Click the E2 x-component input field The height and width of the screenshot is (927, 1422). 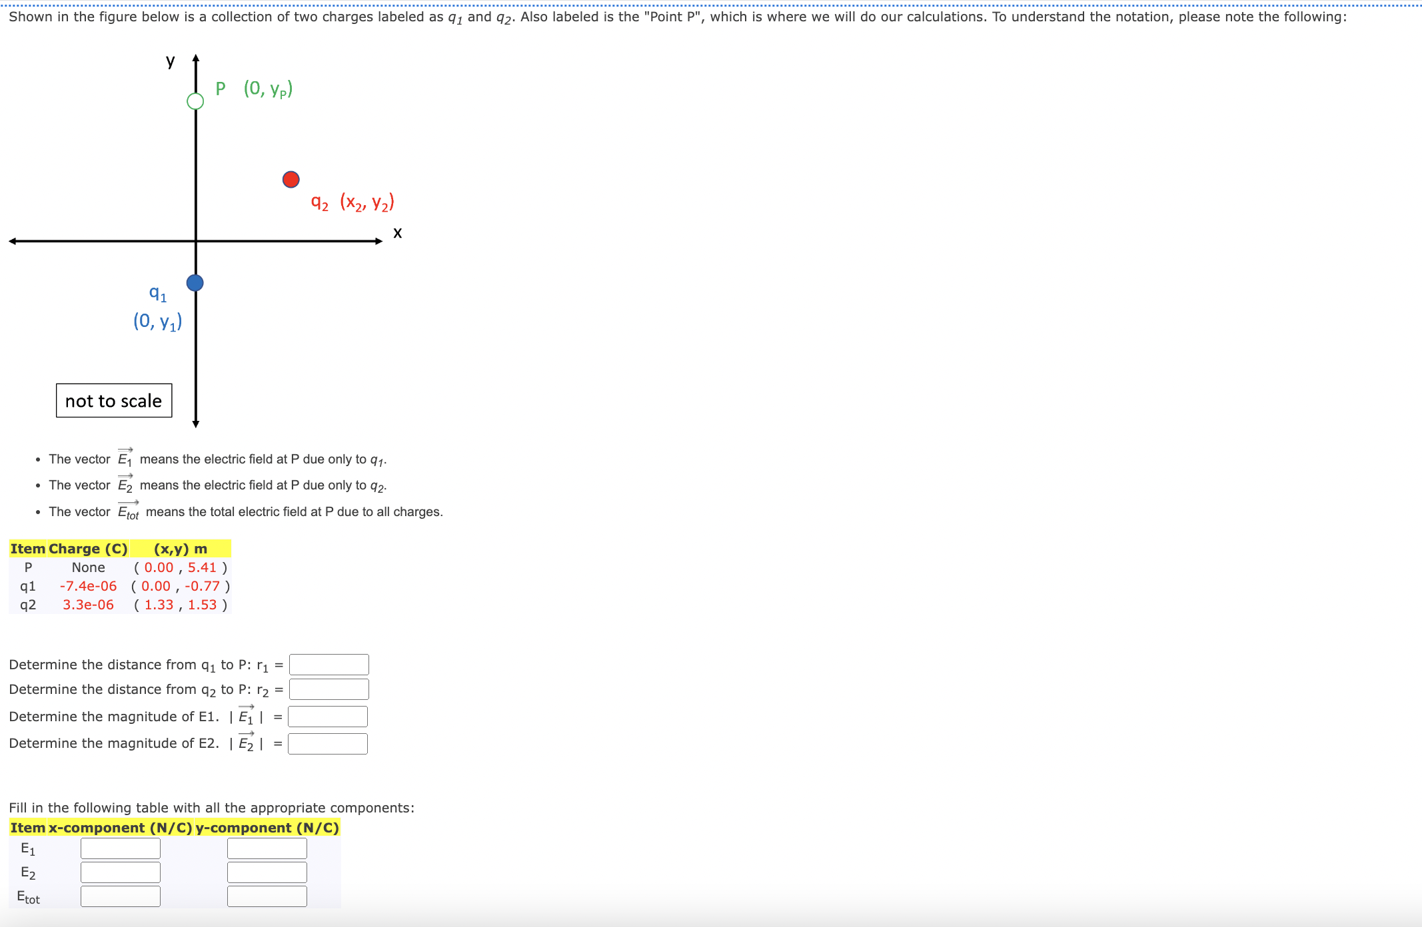(x=120, y=872)
